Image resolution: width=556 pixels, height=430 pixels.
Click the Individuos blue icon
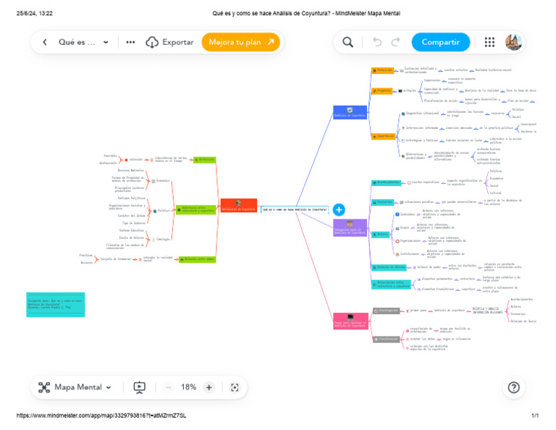pos(397,214)
